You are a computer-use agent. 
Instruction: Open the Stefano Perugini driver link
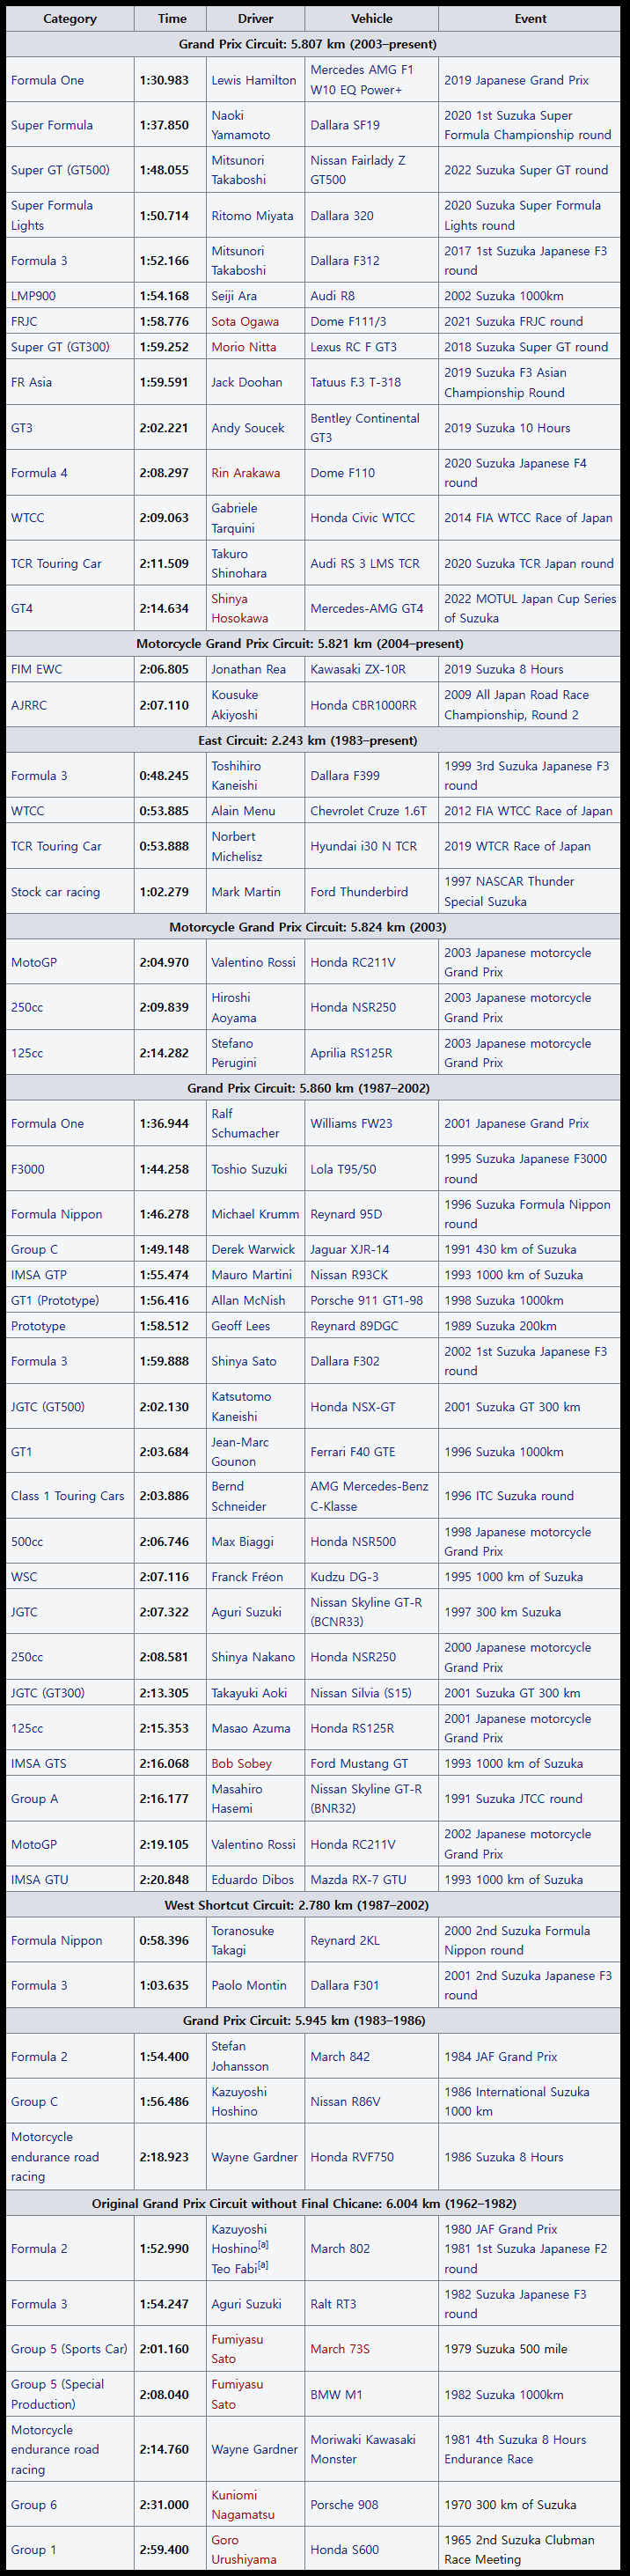[234, 1053]
